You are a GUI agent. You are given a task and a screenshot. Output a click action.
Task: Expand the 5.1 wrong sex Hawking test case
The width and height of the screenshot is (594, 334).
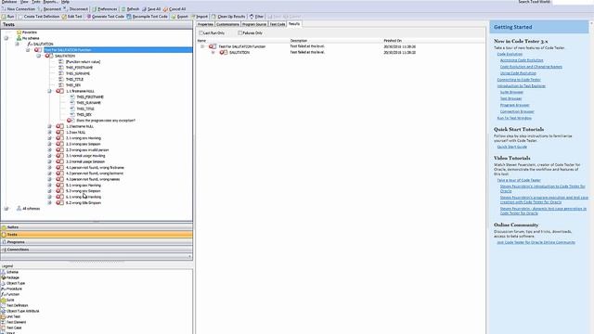pyautogui.click(x=49, y=186)
